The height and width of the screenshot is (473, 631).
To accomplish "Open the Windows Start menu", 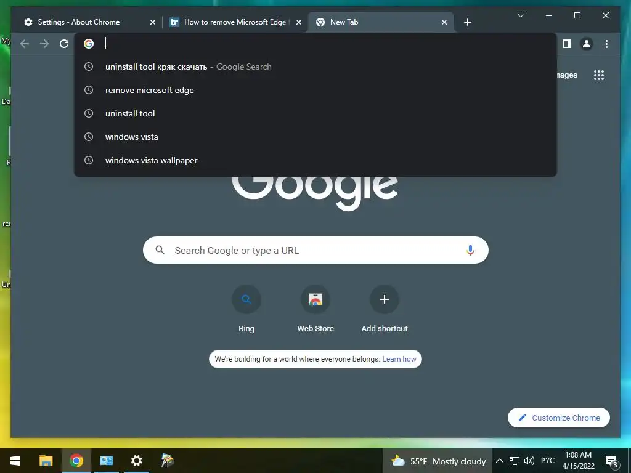I will (15, 461).
